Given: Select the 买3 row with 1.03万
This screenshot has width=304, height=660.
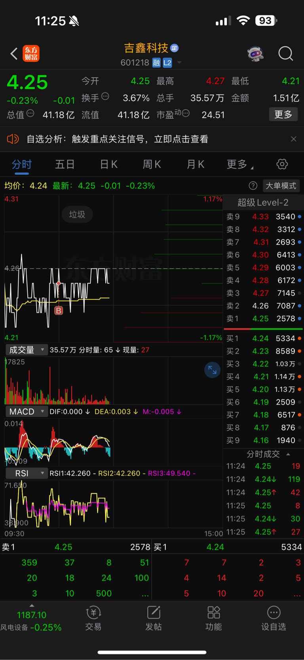Looking at the screenshot, I should click(x=263, y=364).
